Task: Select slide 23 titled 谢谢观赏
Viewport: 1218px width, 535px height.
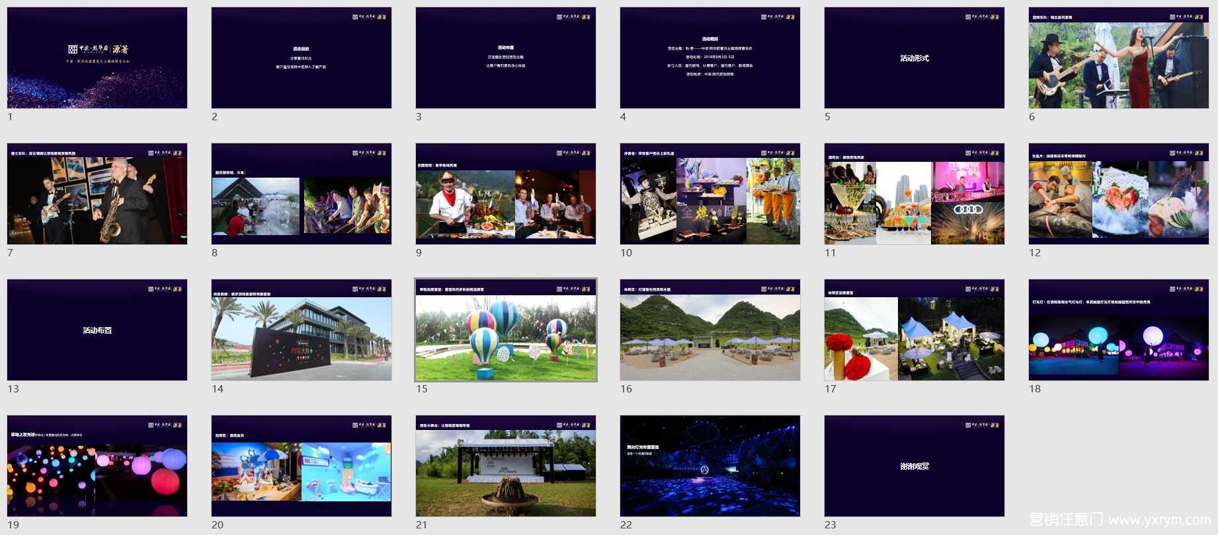Action: [914, 466]
